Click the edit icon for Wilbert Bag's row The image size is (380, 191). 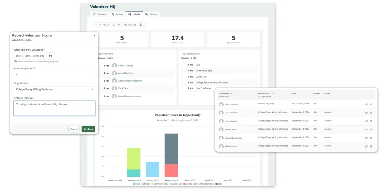tap(366, 130)
